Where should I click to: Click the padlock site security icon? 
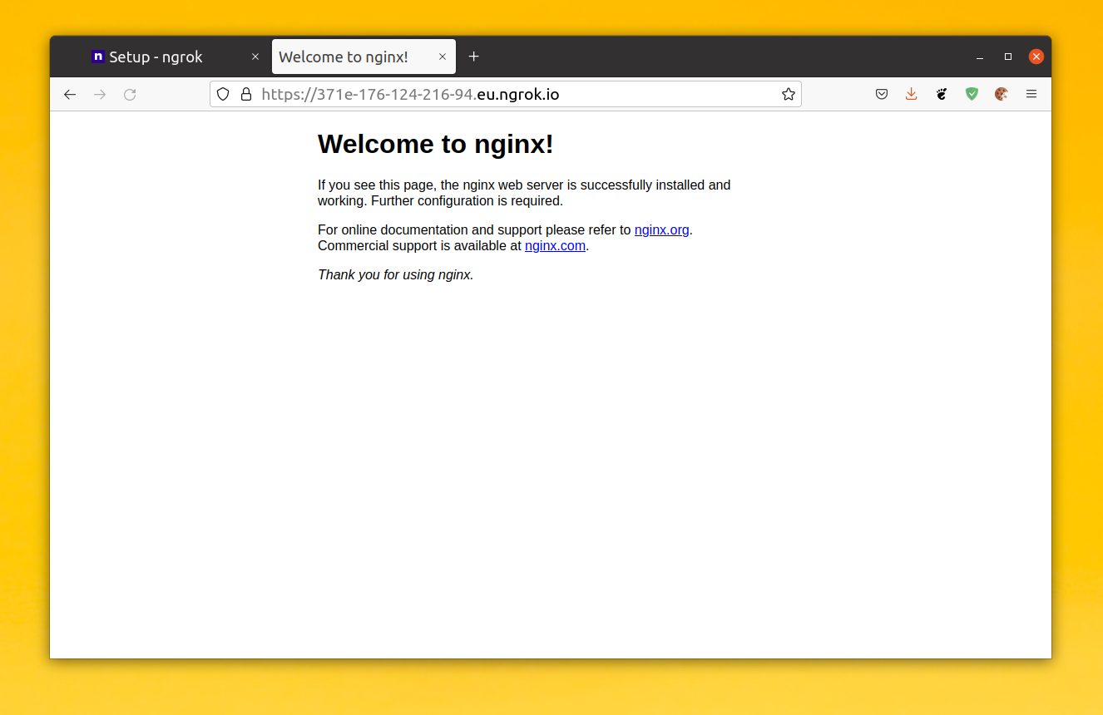tap(246, 95)
